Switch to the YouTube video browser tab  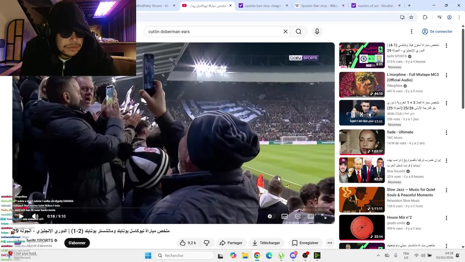tap(207, 6)
